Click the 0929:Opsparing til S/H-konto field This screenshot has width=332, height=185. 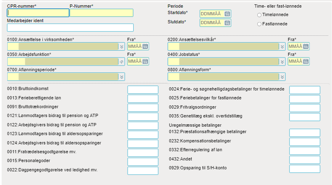[305, 169]
